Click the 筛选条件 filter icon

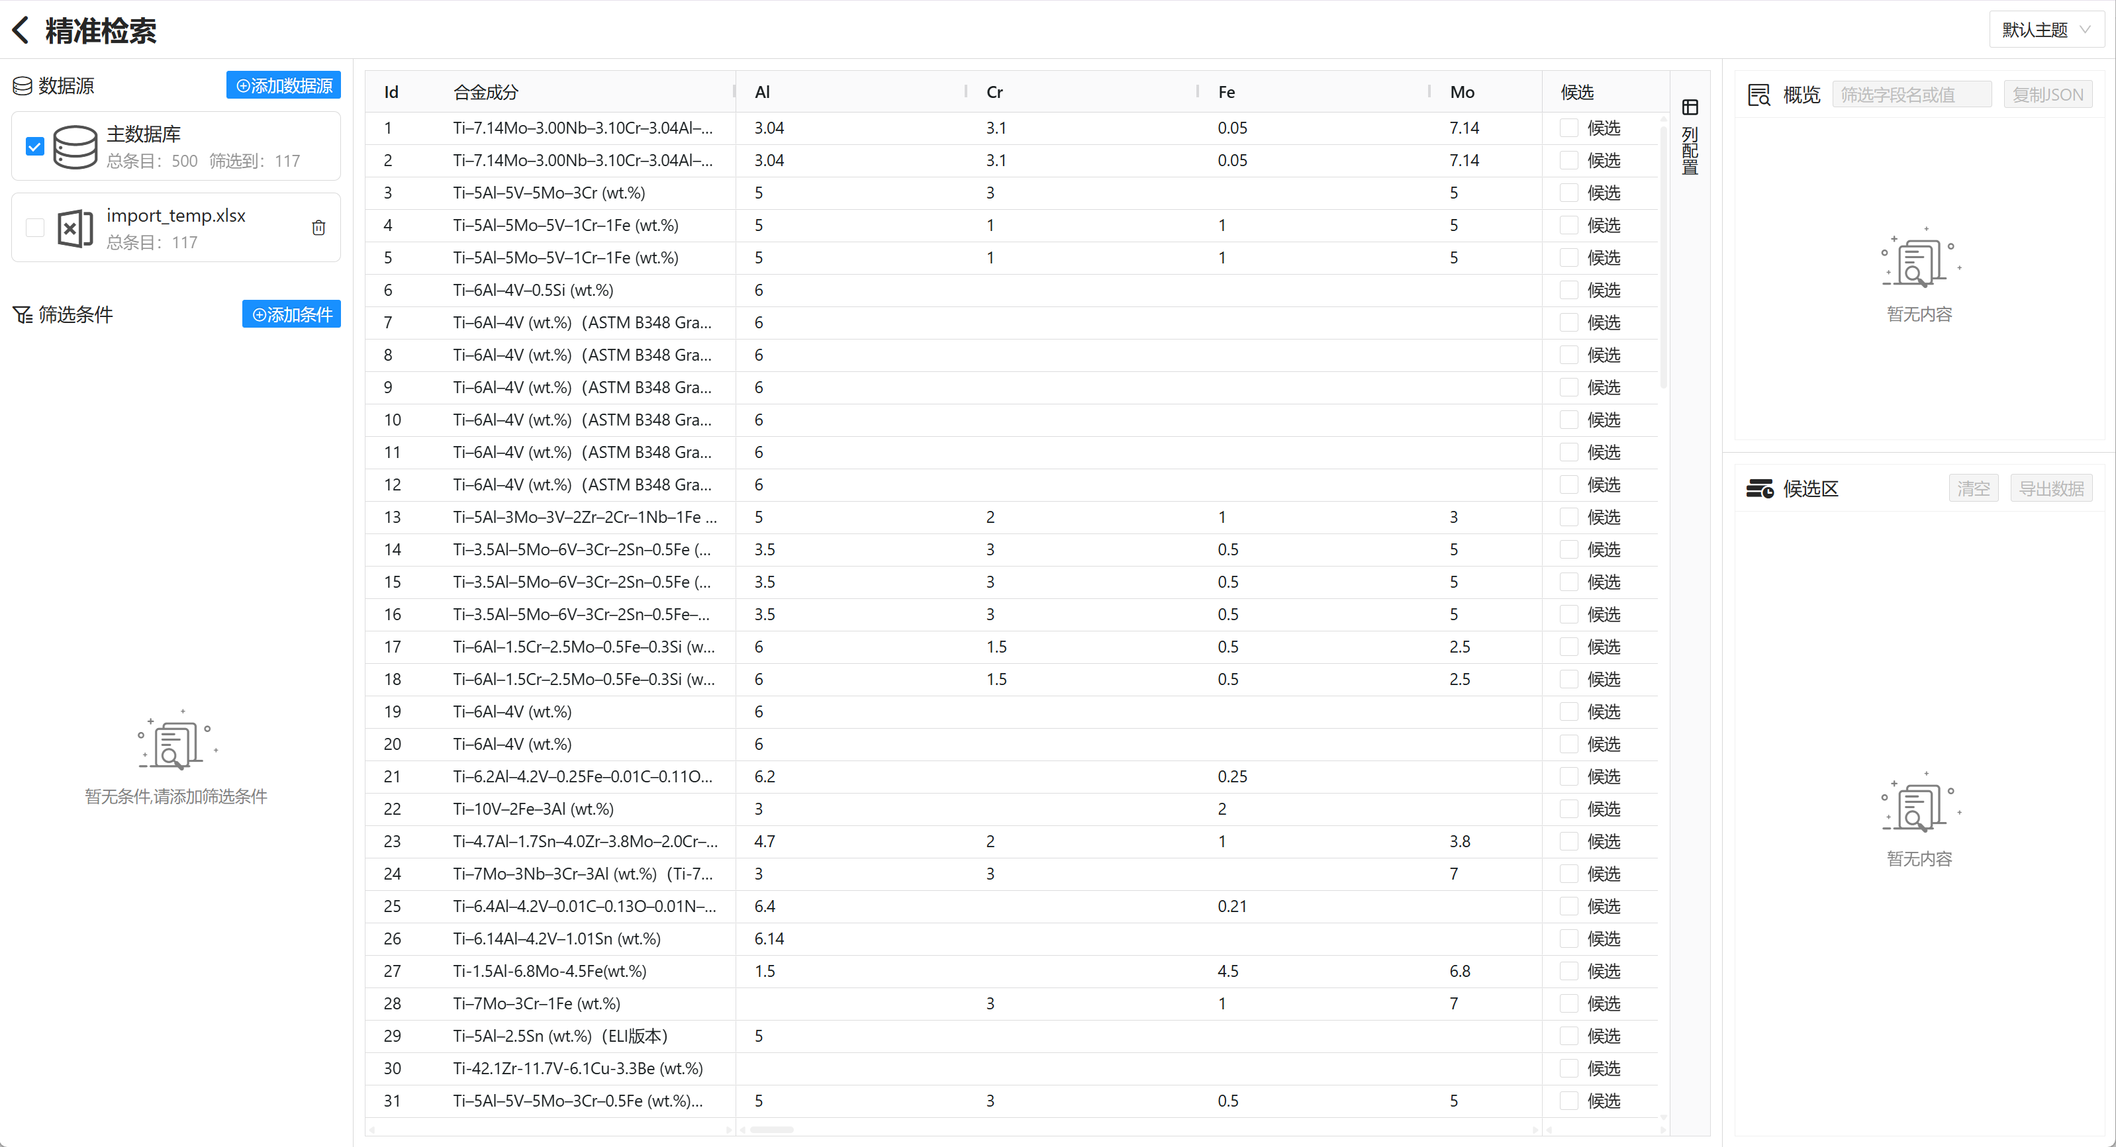(x=22, y=314)
